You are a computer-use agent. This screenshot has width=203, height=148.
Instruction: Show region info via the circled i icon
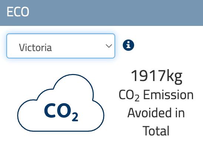pos(128,45)
